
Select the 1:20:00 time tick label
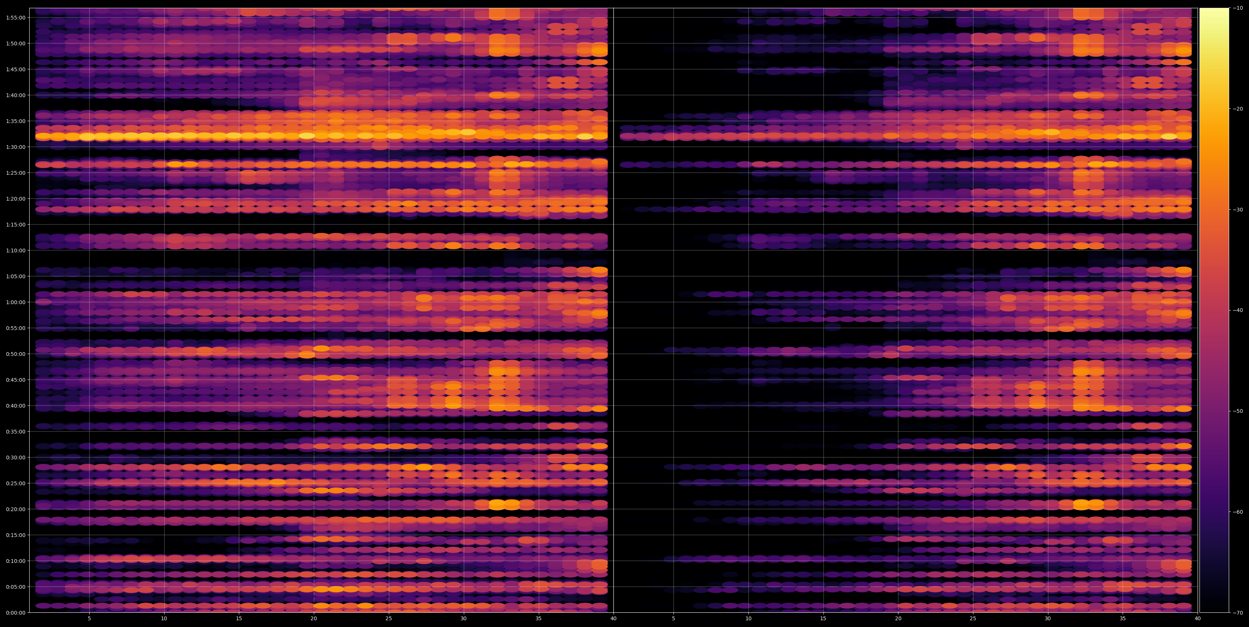[15, 198]
